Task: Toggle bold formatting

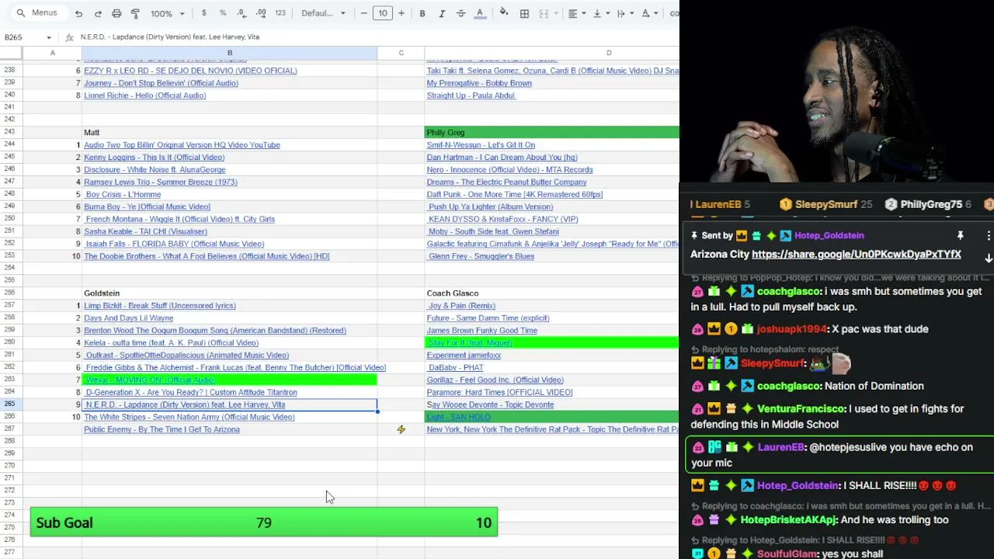Action: pos(422,13)
